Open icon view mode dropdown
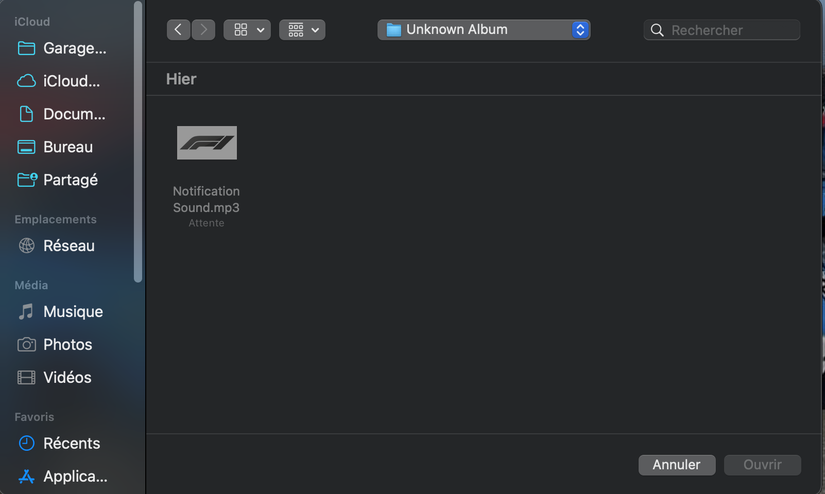825x494 pixels. pos(247,30)
